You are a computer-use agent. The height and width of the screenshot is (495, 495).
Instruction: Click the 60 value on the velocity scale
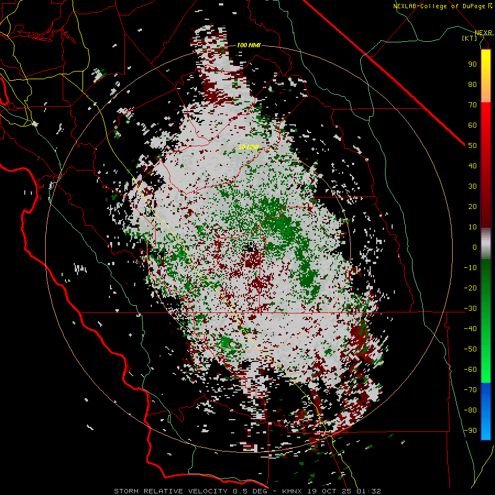472,125
